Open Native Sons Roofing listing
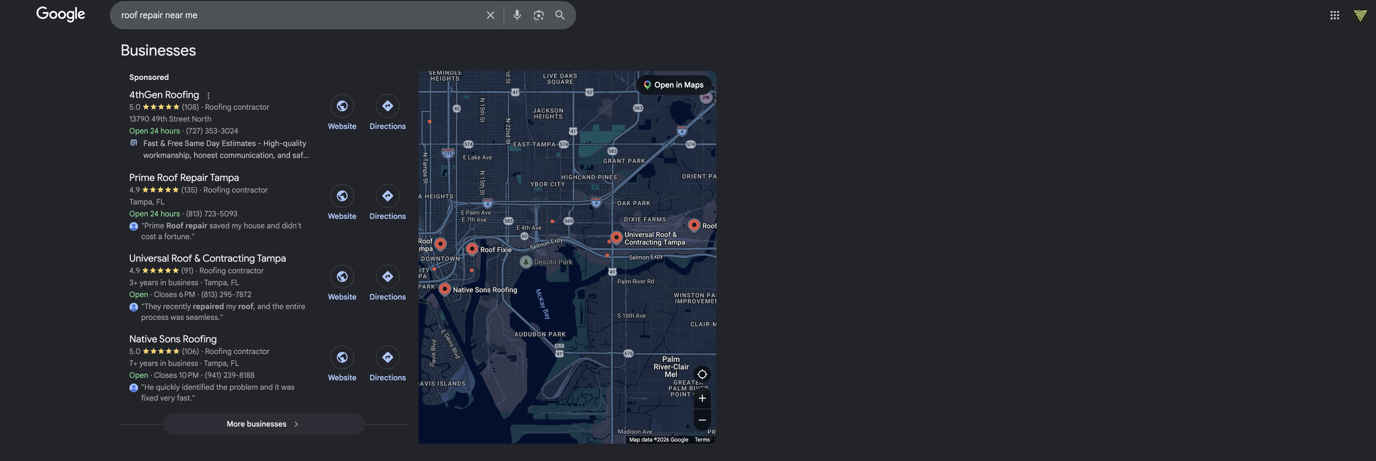Image resolution: width=1376 pixels, height=461 pixels. coord(172,339)
